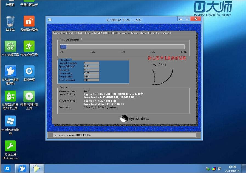246x173 pixels.
Task: Click the colorful monitor tray icon
Action: tap(214, 169)
